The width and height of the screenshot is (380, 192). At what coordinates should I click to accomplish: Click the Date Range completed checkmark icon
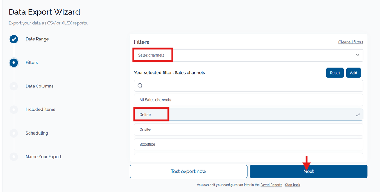click(x=14, y=39)
